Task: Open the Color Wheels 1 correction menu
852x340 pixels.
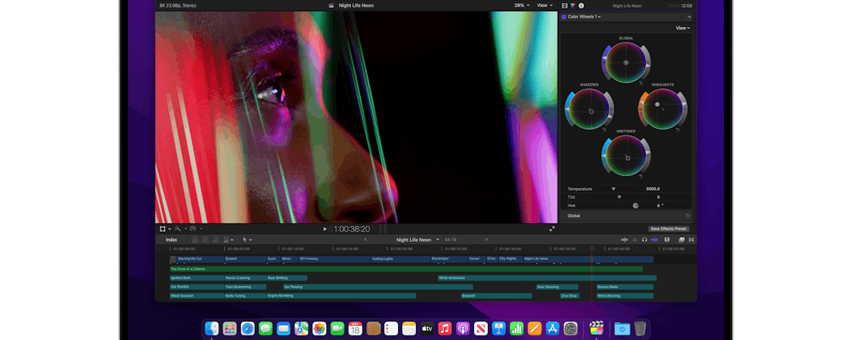Action: [584, 17]
